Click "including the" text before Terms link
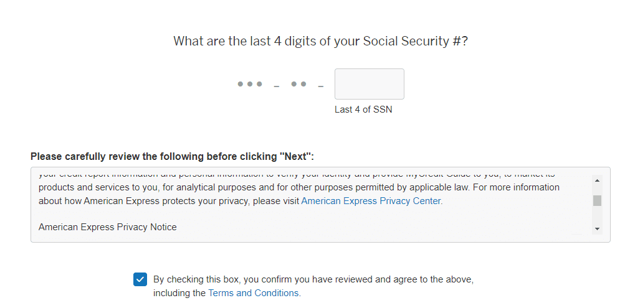The height and width of the screenshot is (303, 625). pyautogui.click(x=179, y=293)
